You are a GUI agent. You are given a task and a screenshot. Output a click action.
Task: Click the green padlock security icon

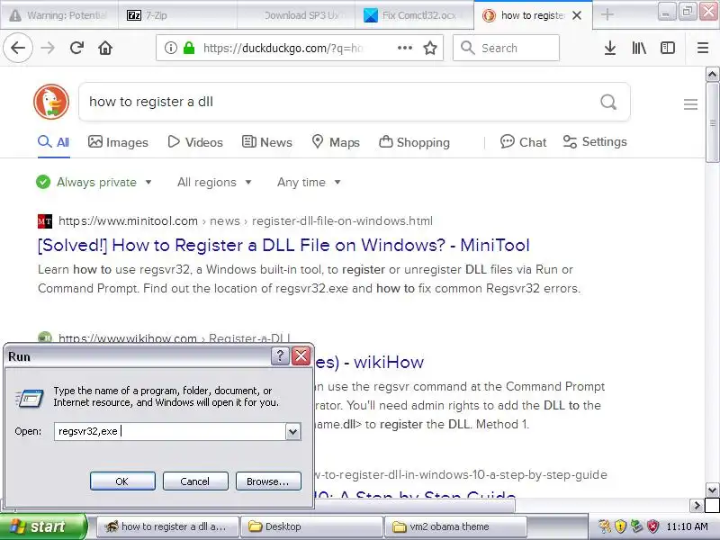tap(189, 48)
